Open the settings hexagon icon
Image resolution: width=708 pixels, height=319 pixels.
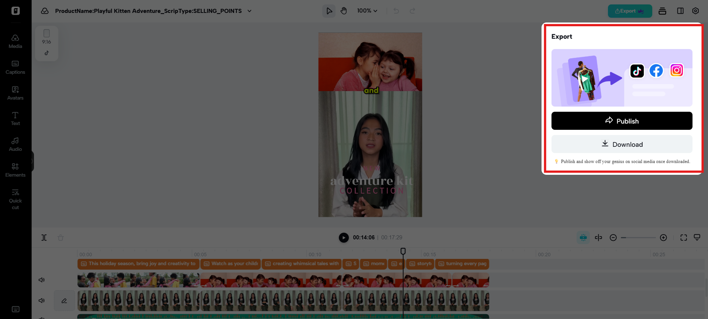pos(695,11)
